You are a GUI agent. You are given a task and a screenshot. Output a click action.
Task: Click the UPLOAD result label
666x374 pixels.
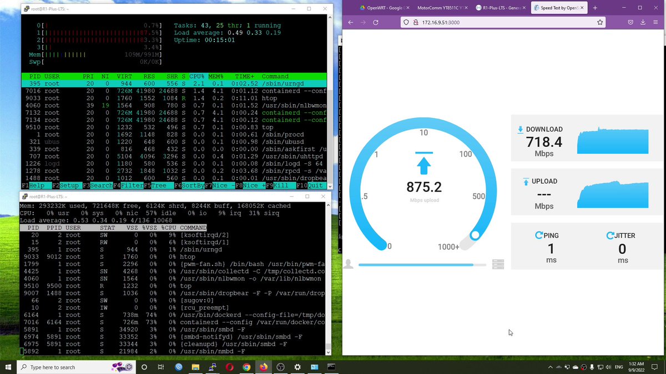coord(544,181)
